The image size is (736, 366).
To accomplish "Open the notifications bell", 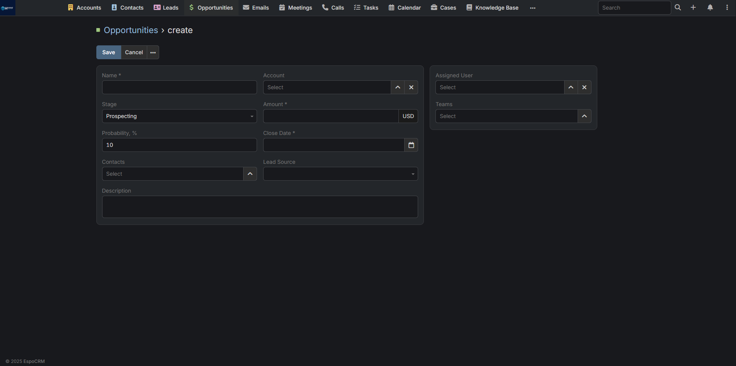I will tap(710, 8).
